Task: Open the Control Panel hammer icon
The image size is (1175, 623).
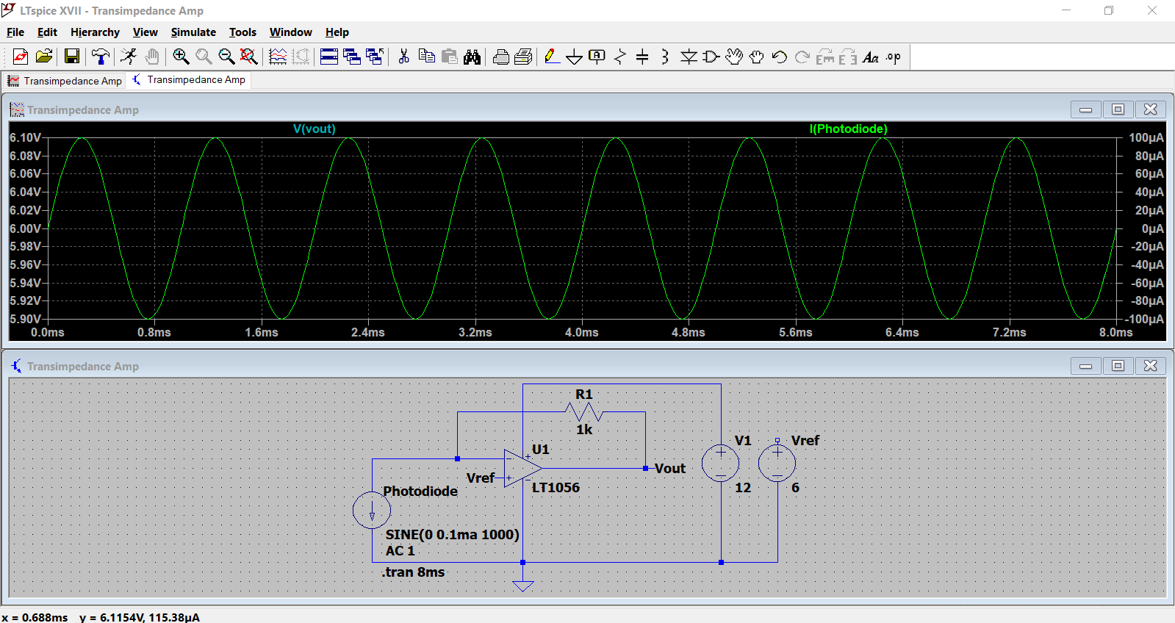Action: tap(101, 57)
